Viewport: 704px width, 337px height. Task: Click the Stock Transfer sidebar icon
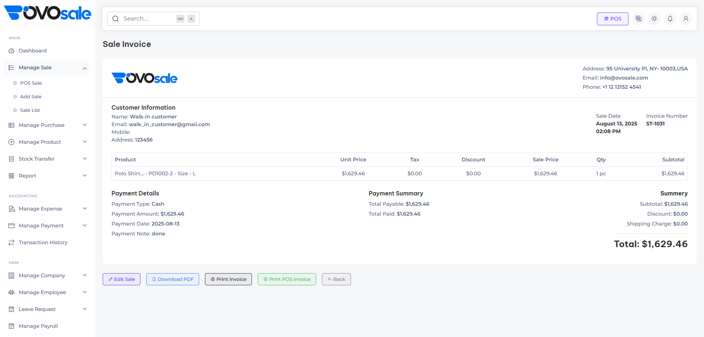coord(11,159)
